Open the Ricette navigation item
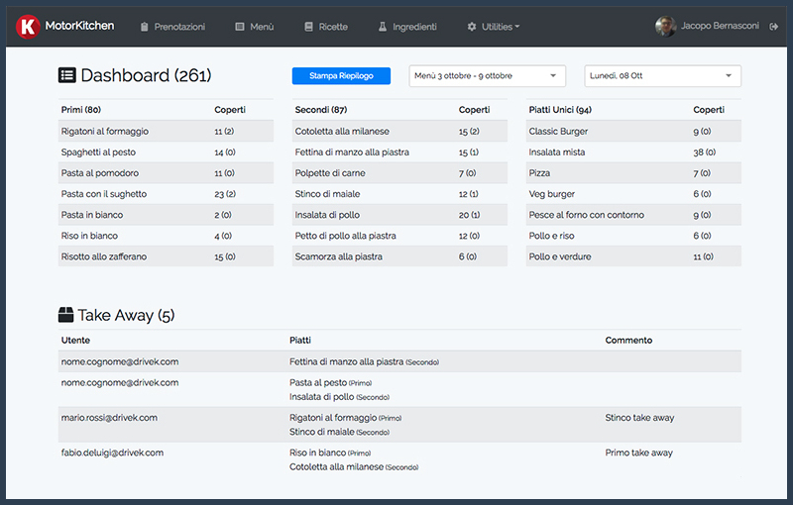Screen dimensions: 793x505 [332, 27]
